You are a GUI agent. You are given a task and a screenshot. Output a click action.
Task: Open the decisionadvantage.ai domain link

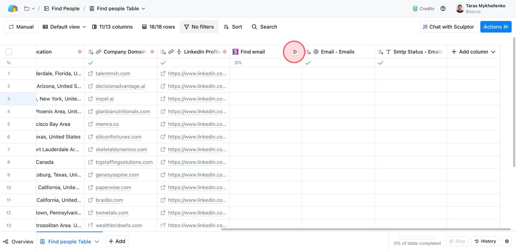[x=120, y=86]
